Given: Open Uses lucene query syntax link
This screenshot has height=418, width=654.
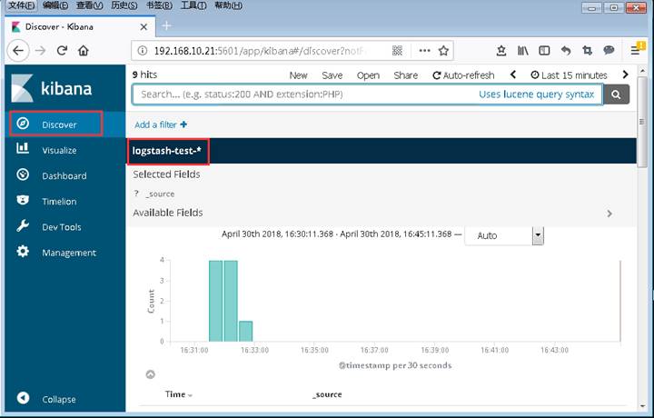Looking at the screenshot, I should (x=536, y=94).
